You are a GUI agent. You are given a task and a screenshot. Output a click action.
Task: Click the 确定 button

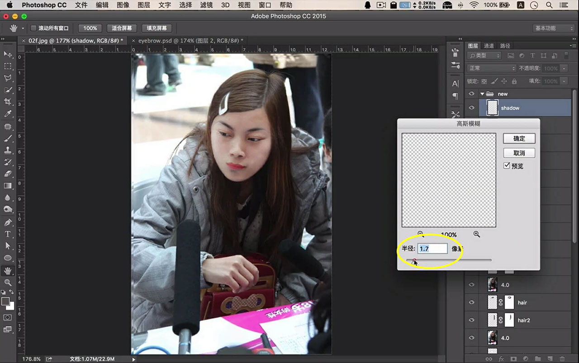519,138
